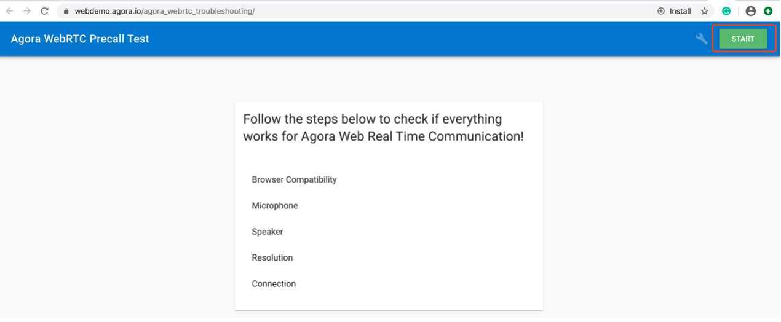Select the Browser Compatibility step

[x=294, y=179]
